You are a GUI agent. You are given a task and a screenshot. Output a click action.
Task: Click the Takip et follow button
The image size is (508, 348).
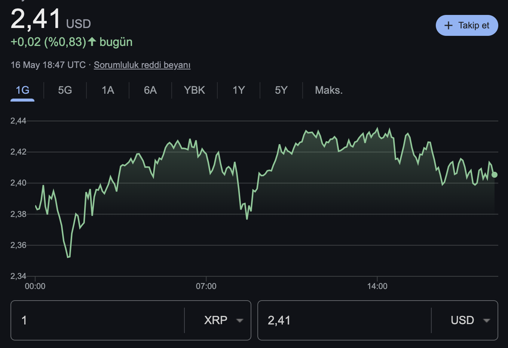[467, 25]
